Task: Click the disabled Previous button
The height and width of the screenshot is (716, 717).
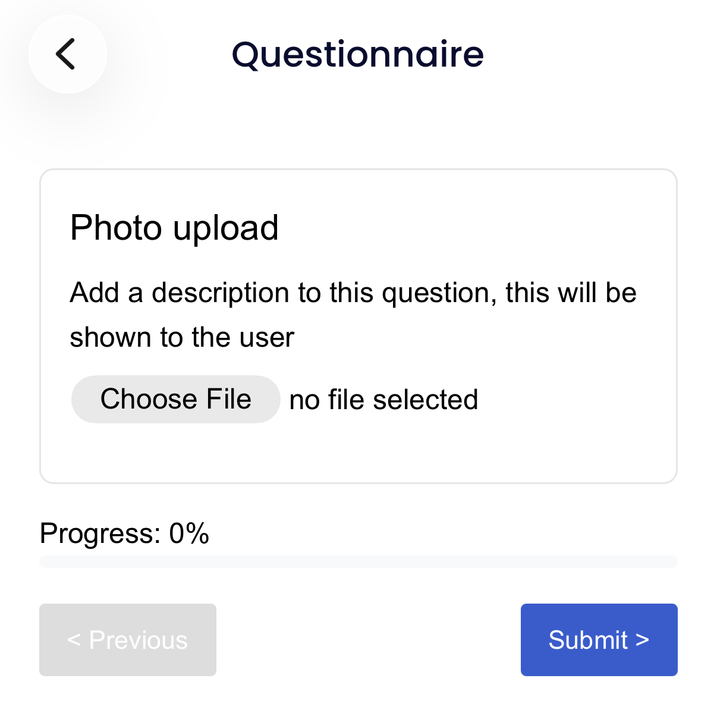Action: (128, 640)
